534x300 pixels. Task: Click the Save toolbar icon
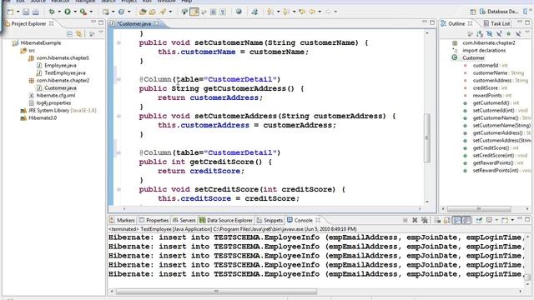click(x=26, y=12)
